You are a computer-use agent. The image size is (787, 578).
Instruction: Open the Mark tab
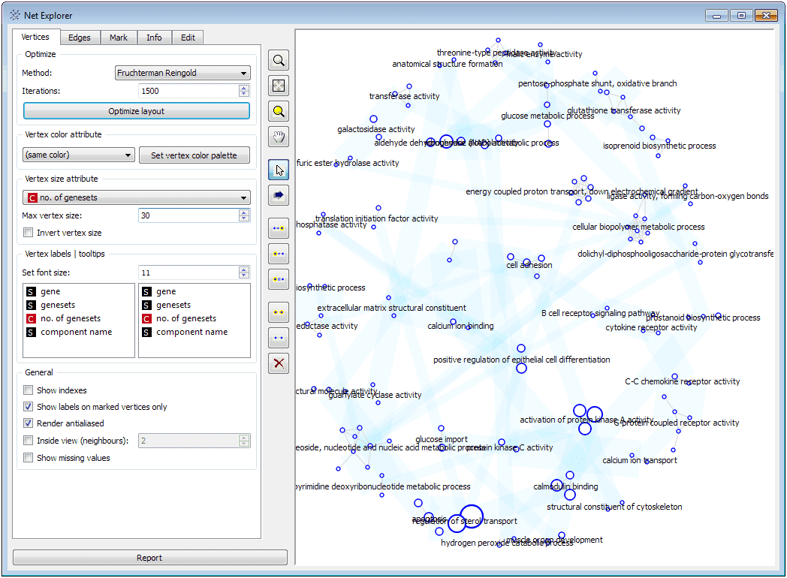(118, 37)
